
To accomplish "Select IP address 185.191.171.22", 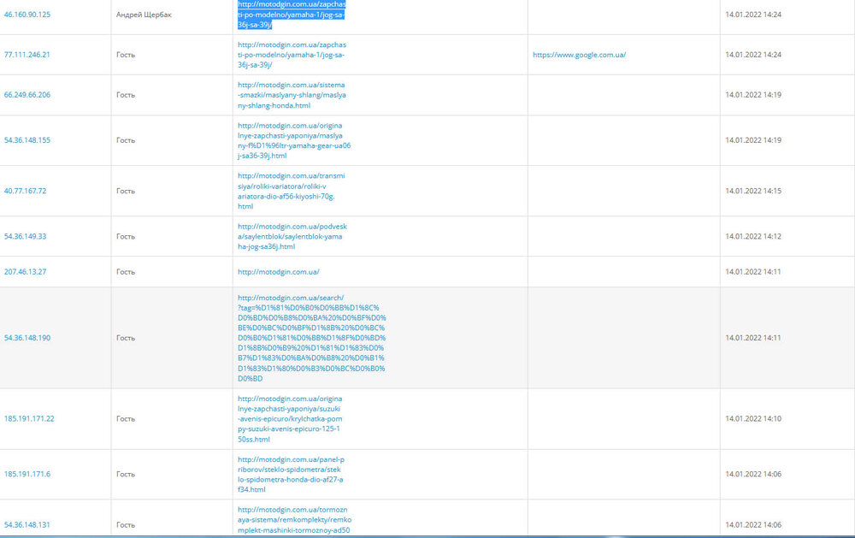I will coord(29,419).
